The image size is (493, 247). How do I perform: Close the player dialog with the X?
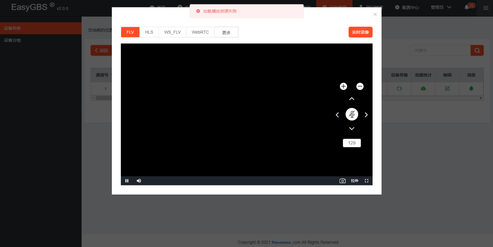point(375,14)
